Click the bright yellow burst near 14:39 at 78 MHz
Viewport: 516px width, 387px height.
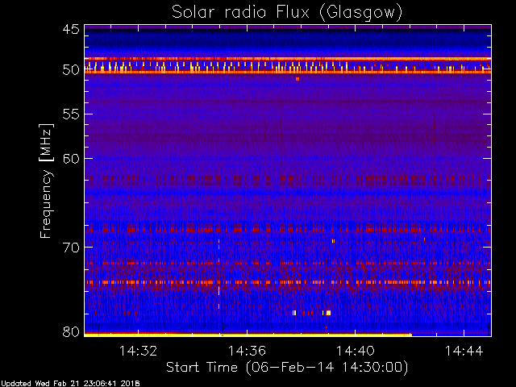coord(328,313)
